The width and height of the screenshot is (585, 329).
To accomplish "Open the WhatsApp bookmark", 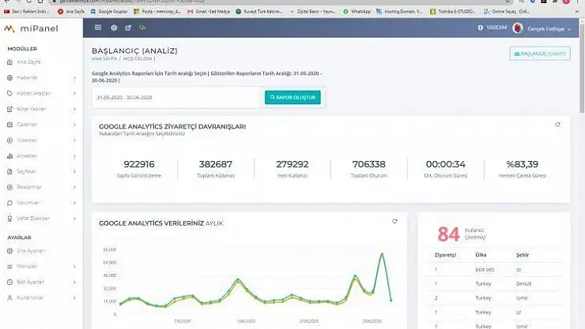I will click(357, 12).
